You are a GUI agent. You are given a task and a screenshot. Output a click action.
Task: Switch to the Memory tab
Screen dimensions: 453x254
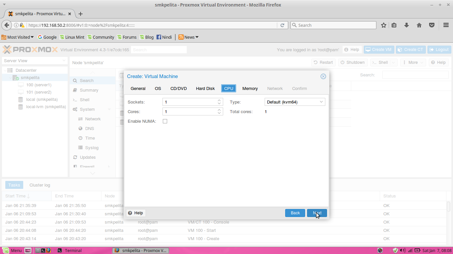pyautogui.click(x=250, y=89)
